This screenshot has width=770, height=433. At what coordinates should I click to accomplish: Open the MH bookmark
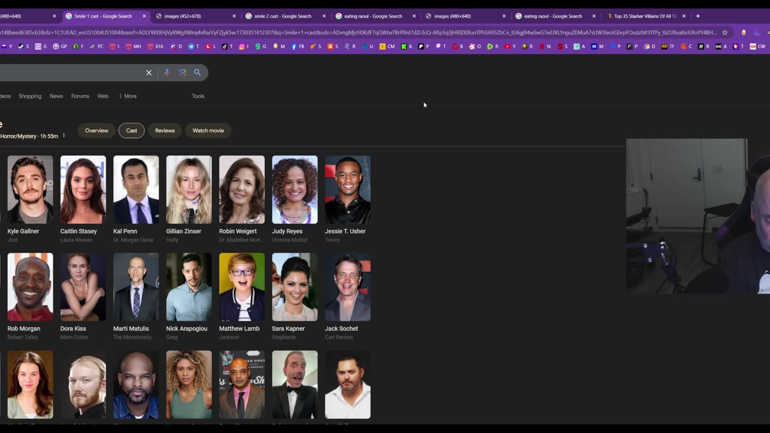point(134,46)
